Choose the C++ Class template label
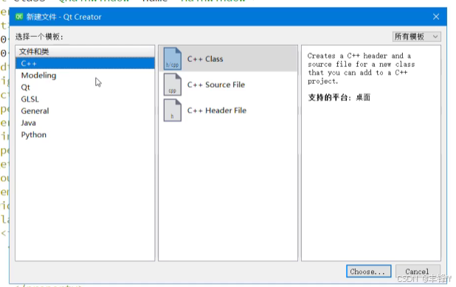 [205, 59]
